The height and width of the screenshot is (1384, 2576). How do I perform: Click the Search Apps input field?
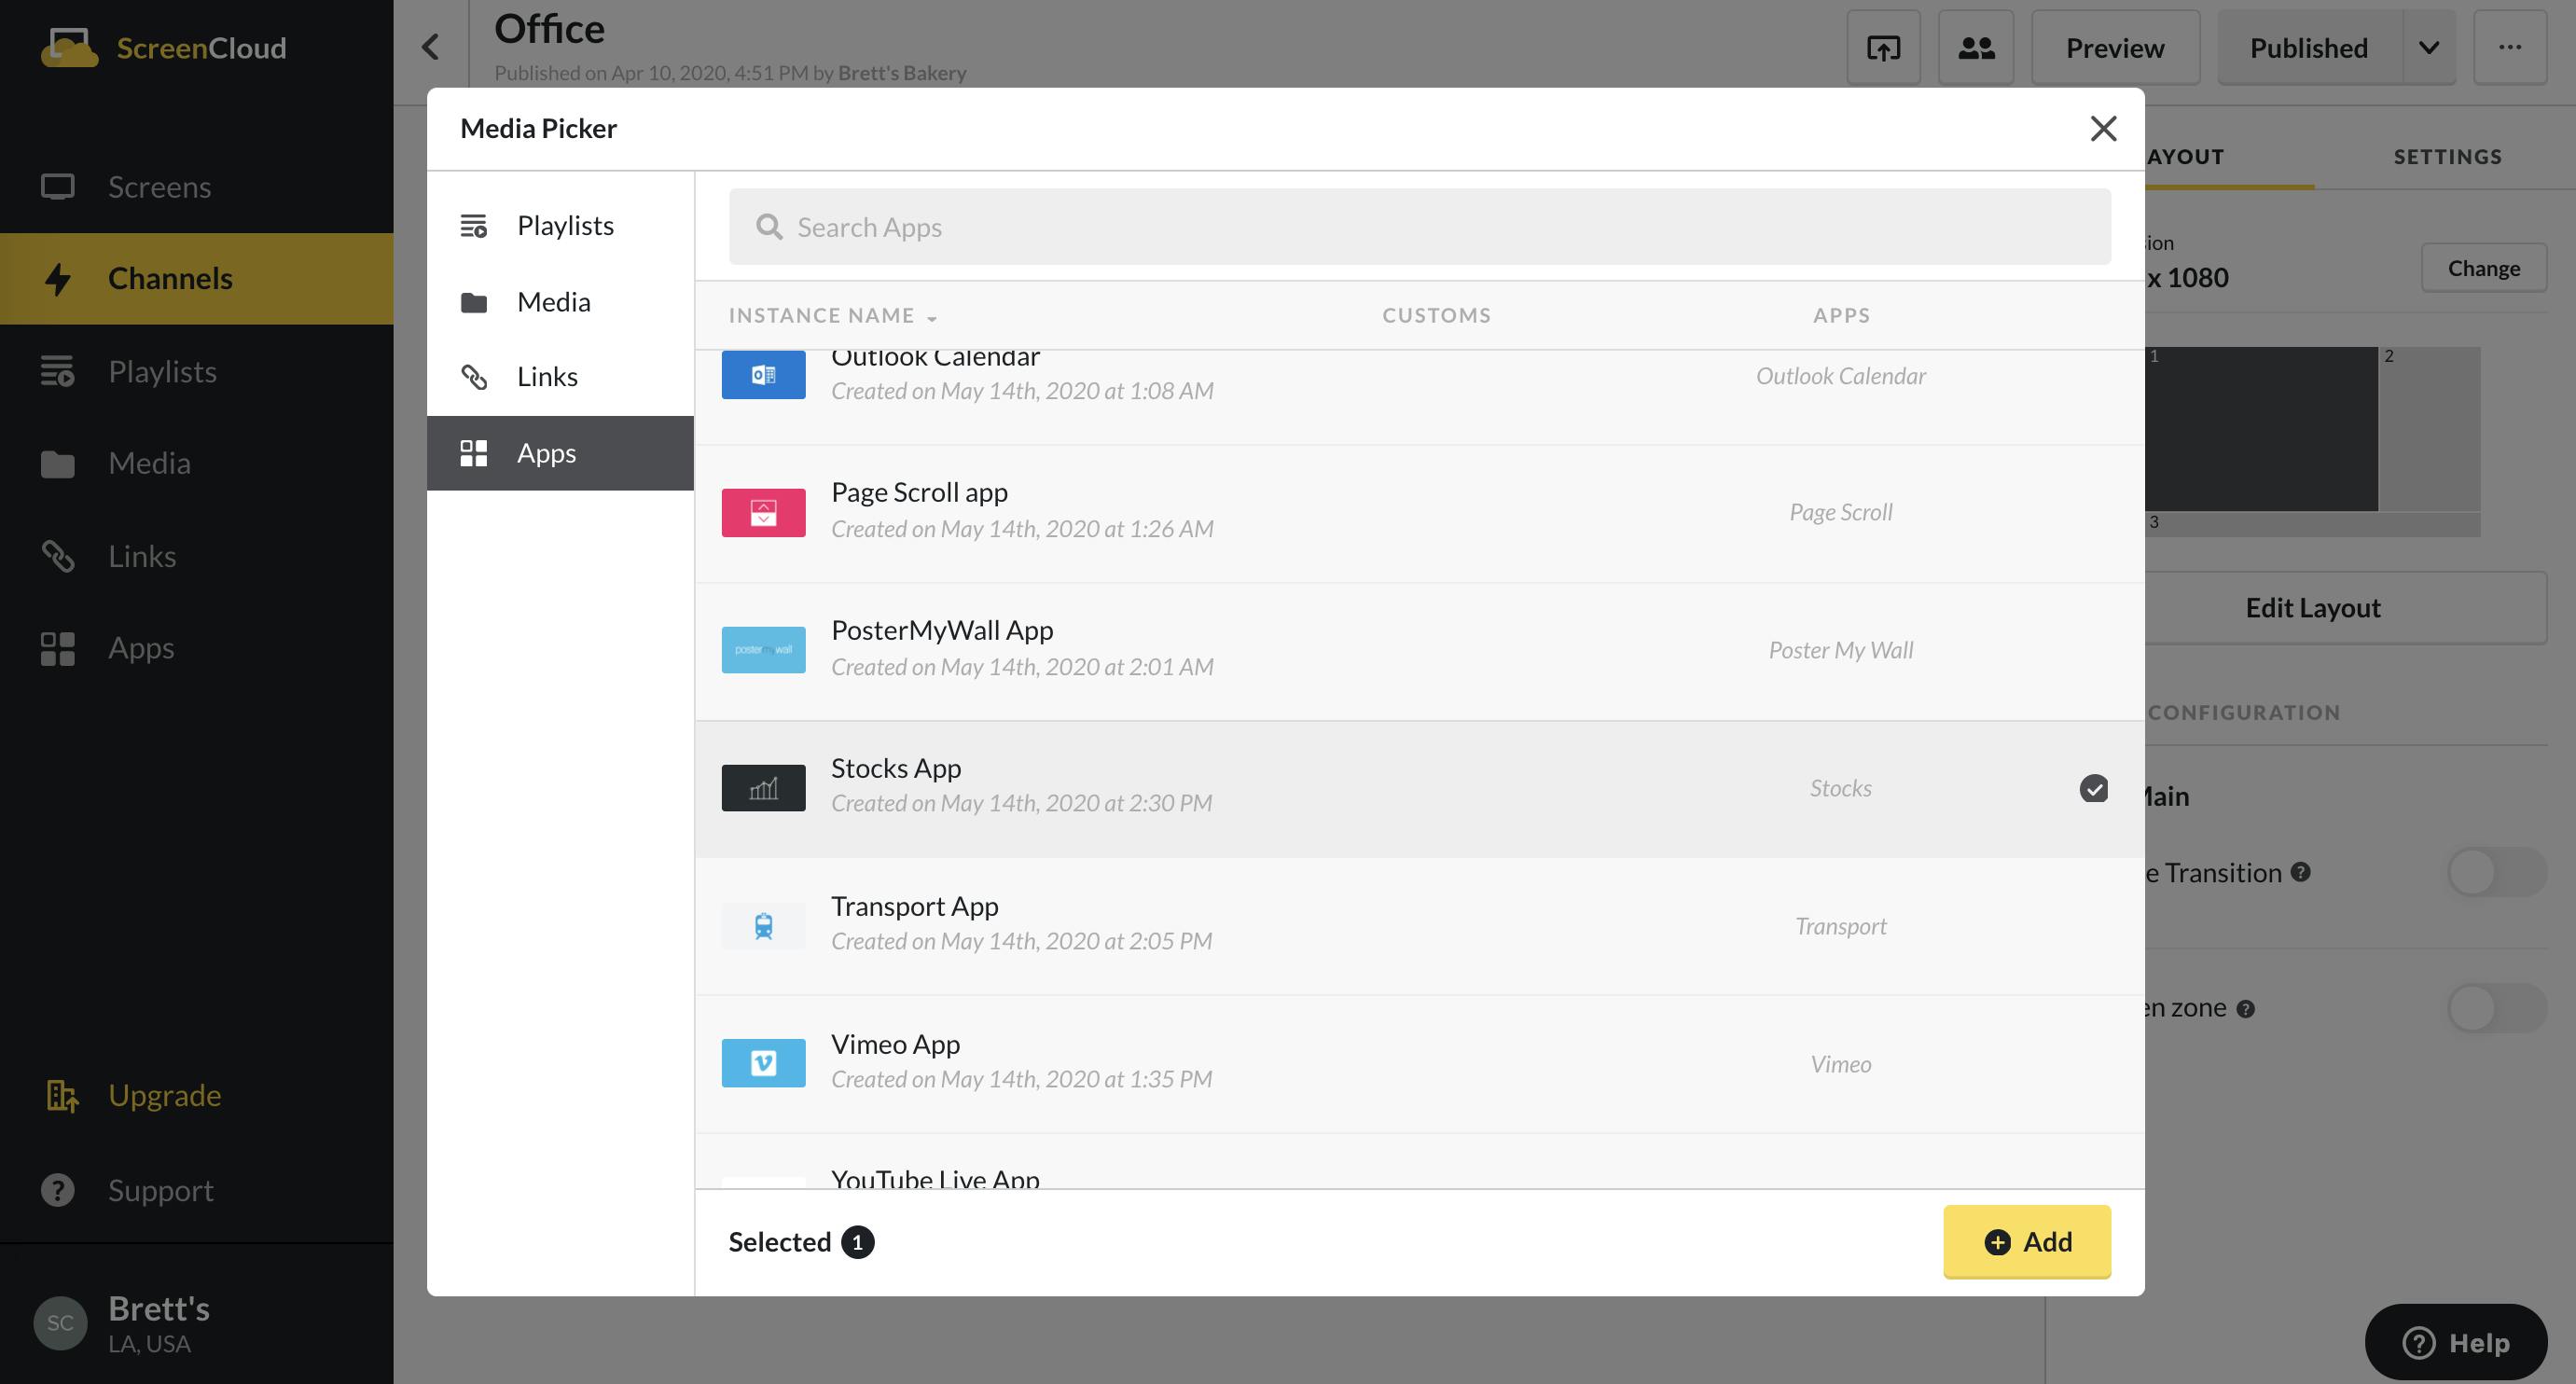coord(1420,227)
